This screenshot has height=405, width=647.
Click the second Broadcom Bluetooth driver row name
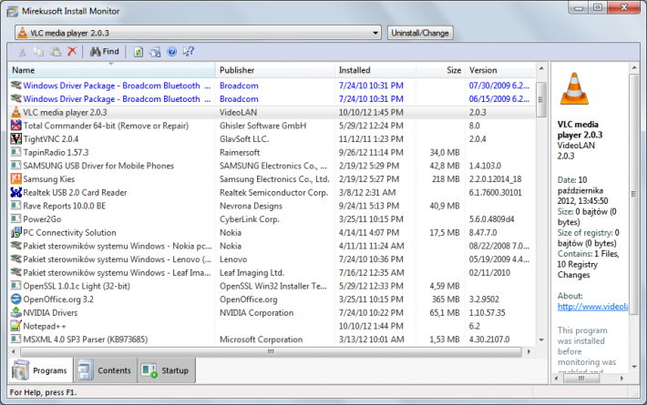coord(117,99)
